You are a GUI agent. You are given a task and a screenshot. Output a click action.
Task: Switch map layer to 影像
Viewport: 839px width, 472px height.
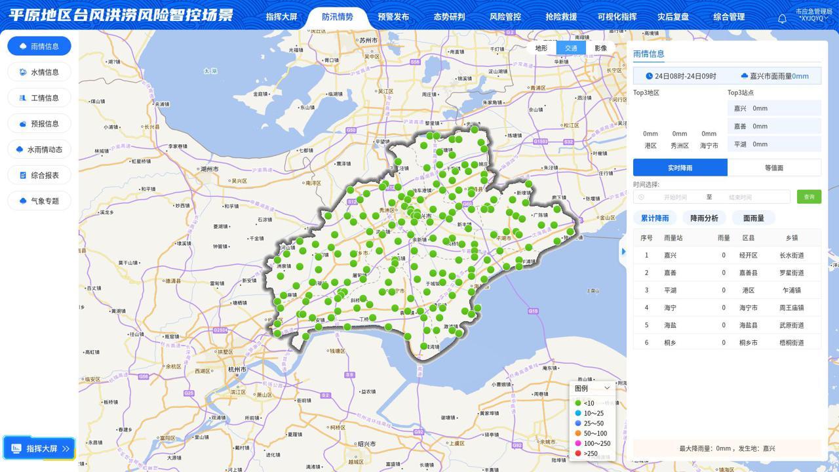pos(600,48)
